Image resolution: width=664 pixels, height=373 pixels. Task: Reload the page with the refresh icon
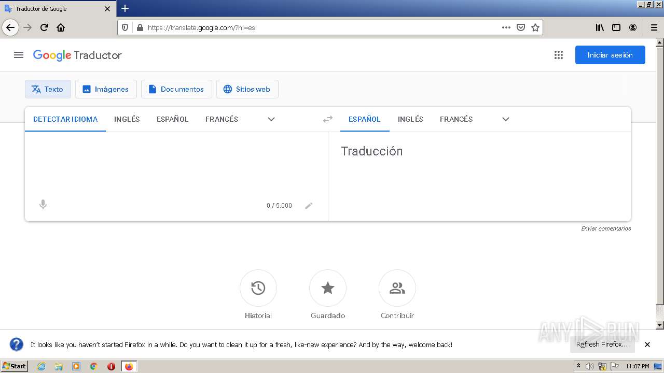[44, 27]
